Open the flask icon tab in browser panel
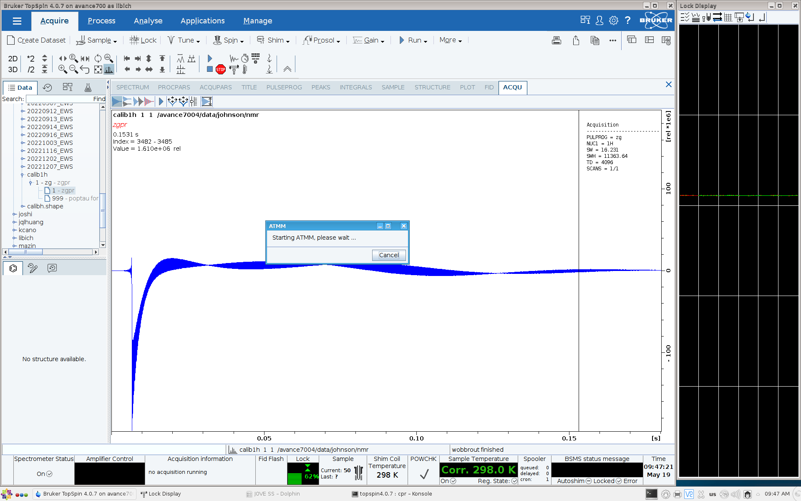 88,88
